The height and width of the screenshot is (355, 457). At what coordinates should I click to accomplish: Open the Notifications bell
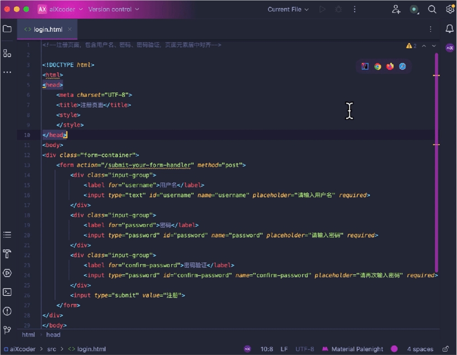tap(449, 28)
